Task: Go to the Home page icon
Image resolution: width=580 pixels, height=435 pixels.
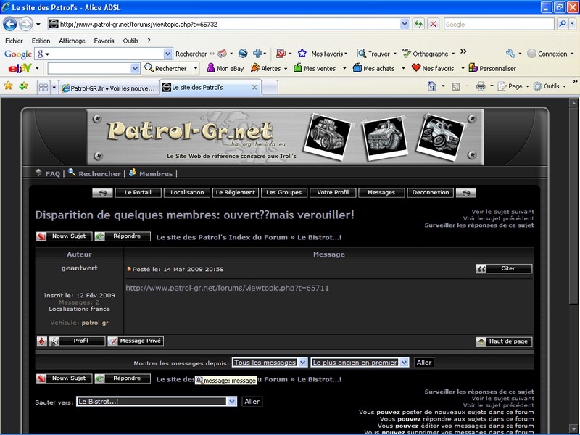Action: (x=431, y=86)
